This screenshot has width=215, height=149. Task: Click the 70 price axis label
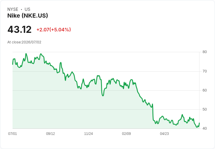pyautogui.click(x=204, y=71)
